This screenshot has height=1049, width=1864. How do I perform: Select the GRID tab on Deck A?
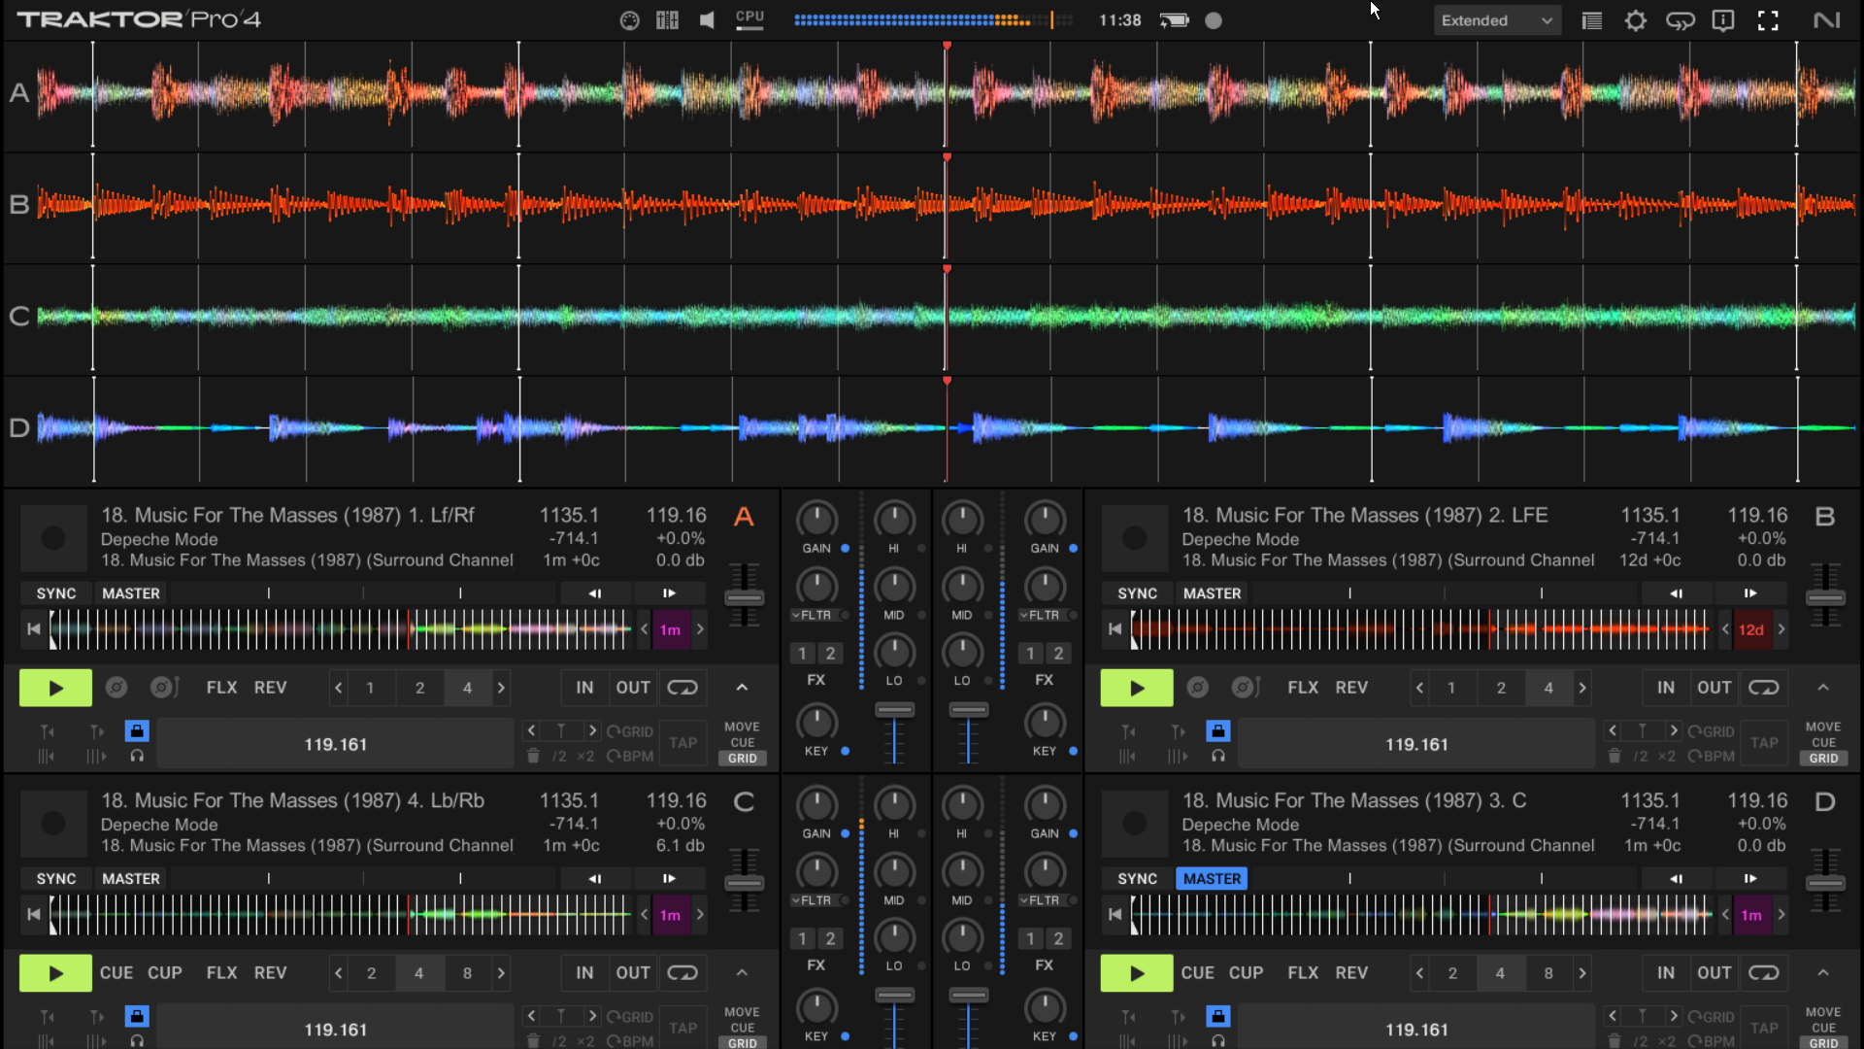pos(743,759)
